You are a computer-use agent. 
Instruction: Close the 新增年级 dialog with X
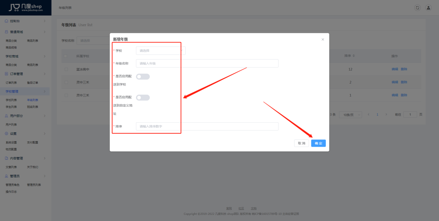(x=323, y=39)
